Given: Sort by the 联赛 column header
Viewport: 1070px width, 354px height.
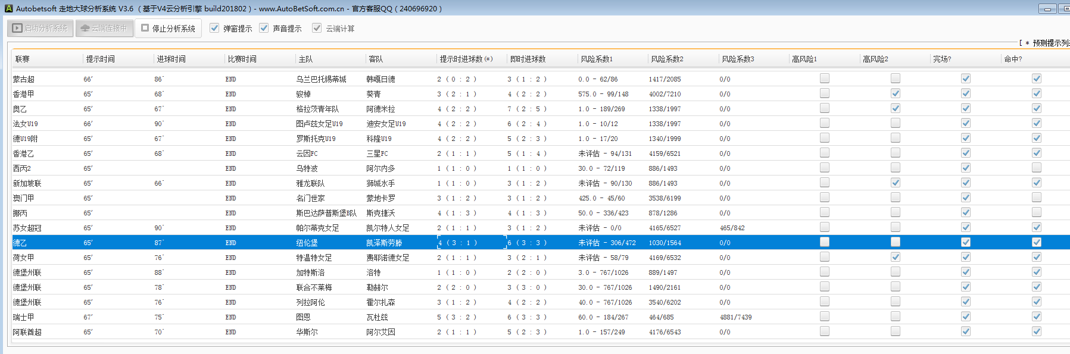Looking at the screenshot, I should pyautogui.click(x=23, y=59).
